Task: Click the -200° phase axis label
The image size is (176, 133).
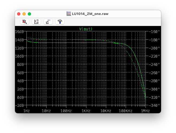Action: click(x=154, y=48)
